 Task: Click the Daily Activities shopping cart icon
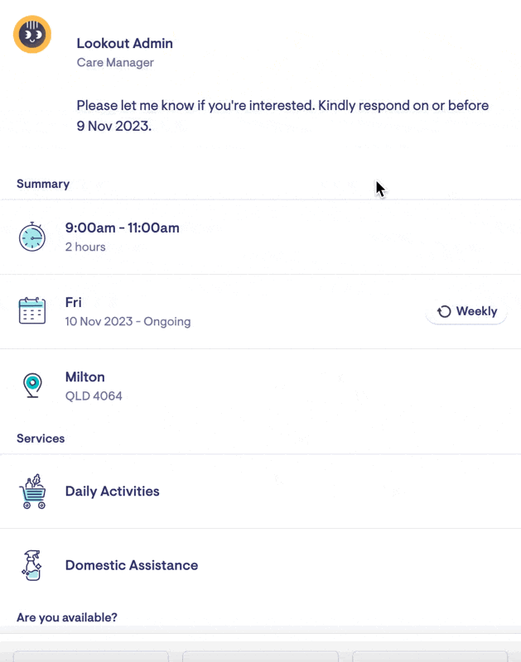(x=32, y=492)
